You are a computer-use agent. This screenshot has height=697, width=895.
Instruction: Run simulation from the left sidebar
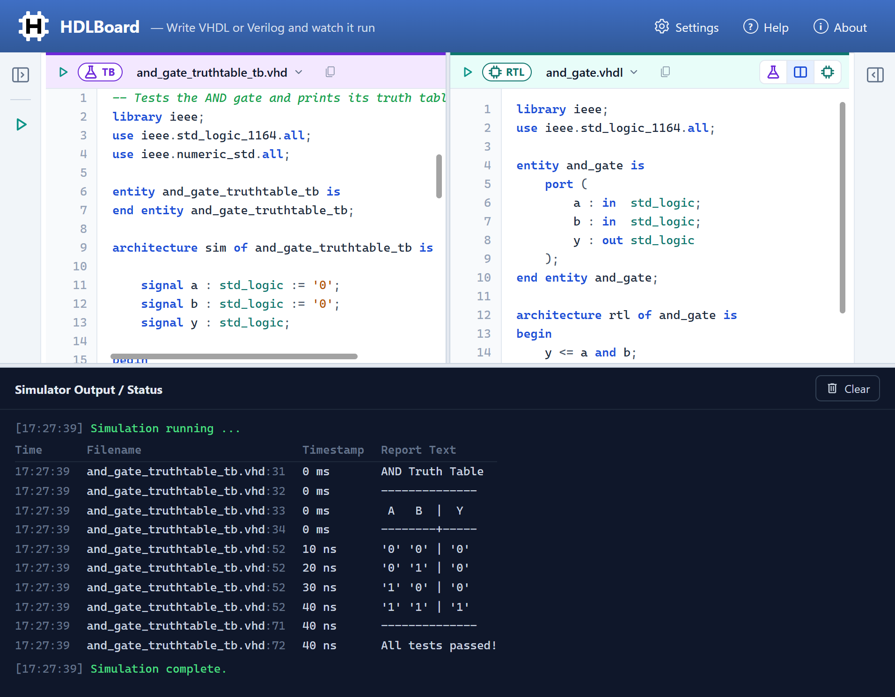21,124
